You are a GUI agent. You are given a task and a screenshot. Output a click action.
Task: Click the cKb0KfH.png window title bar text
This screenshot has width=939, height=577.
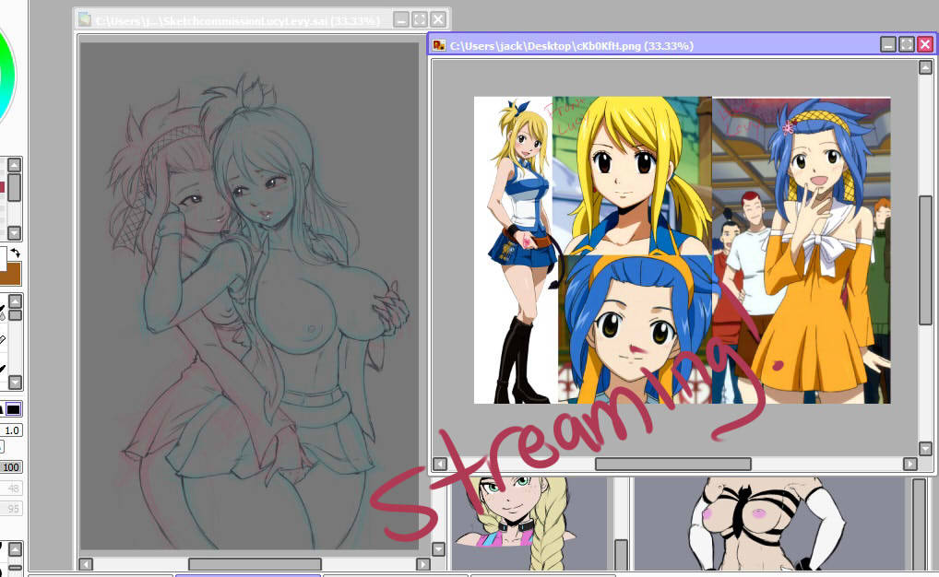(572, 45)
